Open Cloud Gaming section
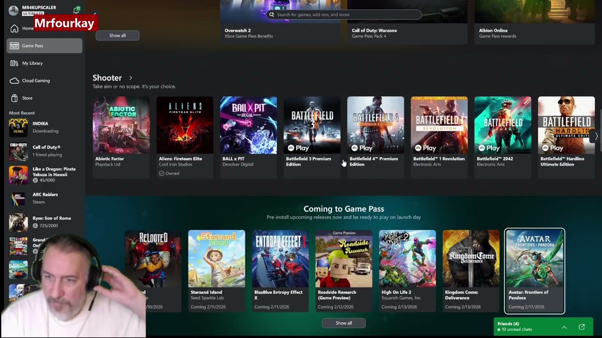Screen dimensions: 602x338 point(44,80)
